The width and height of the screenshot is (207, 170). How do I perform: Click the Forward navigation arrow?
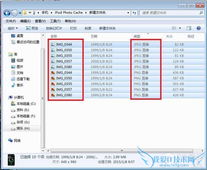point(15,13)
